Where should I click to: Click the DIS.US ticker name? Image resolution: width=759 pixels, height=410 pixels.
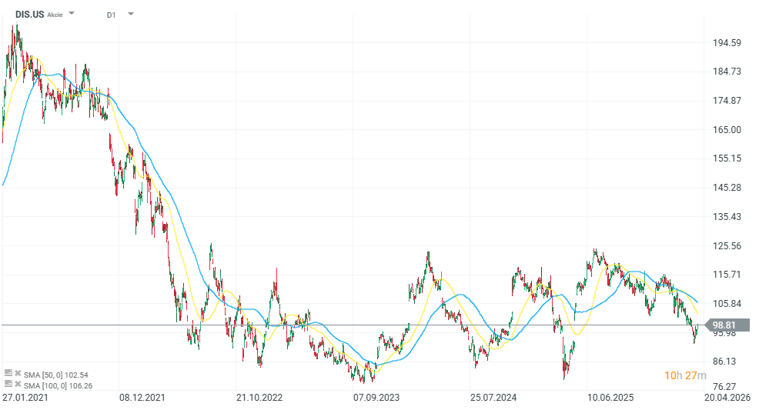click(x=29, y=14)
